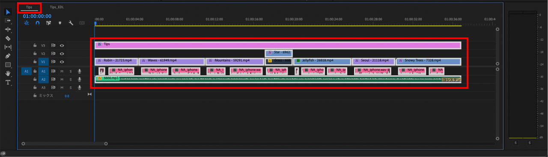Select the Razor tool in the toolbar
The height and width of the screenshot is (157, 548).
(8, 38)
